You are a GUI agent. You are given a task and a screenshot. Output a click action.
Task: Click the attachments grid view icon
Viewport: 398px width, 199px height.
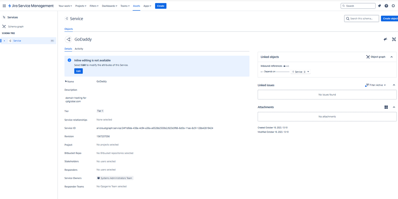pyautogui.click(x=386, y=107)
